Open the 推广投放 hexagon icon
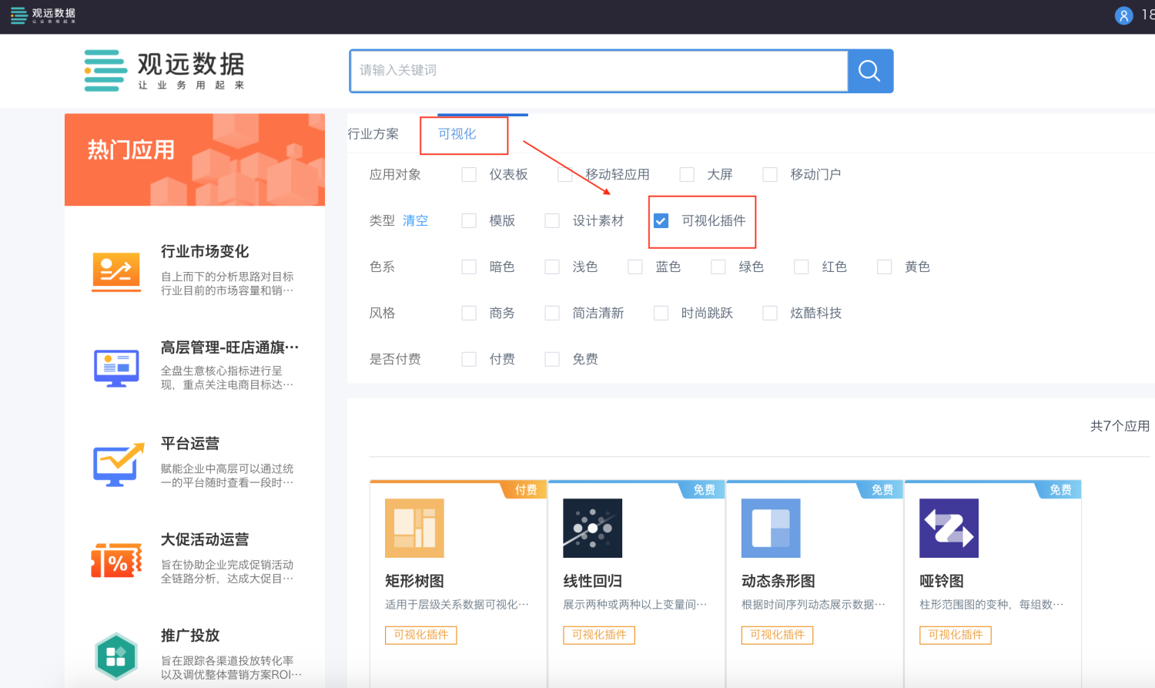Viewport: 1155px width, 688px height. pyautogui.click(x=116, y=656)
